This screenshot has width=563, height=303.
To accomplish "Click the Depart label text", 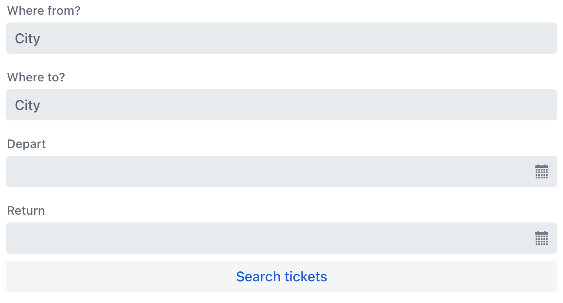I will pyautogui.click(x=26, y=144).
